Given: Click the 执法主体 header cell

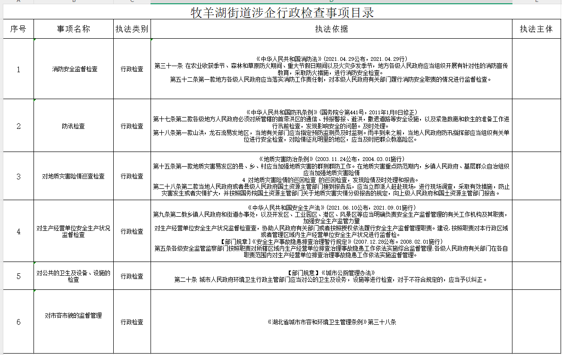Looking at the screenshot, I should (x=536, y=29).
